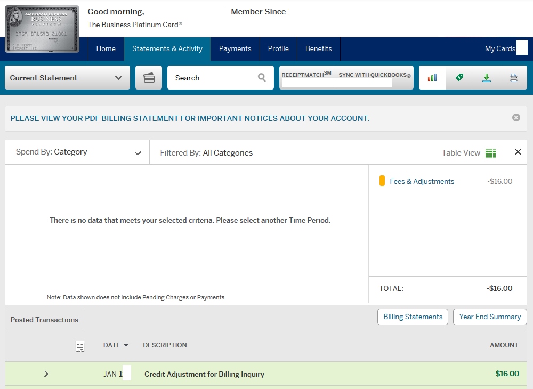
Task: Click the green price tag icon
Action: click(x=459, y=78)
